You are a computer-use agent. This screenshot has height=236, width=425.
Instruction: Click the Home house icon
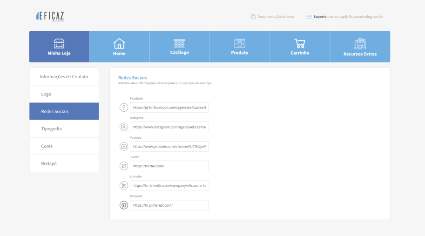(119, 43)
